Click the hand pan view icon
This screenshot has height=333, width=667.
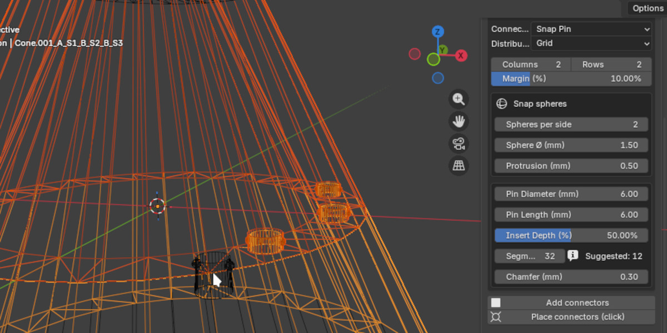click(459, 122)
